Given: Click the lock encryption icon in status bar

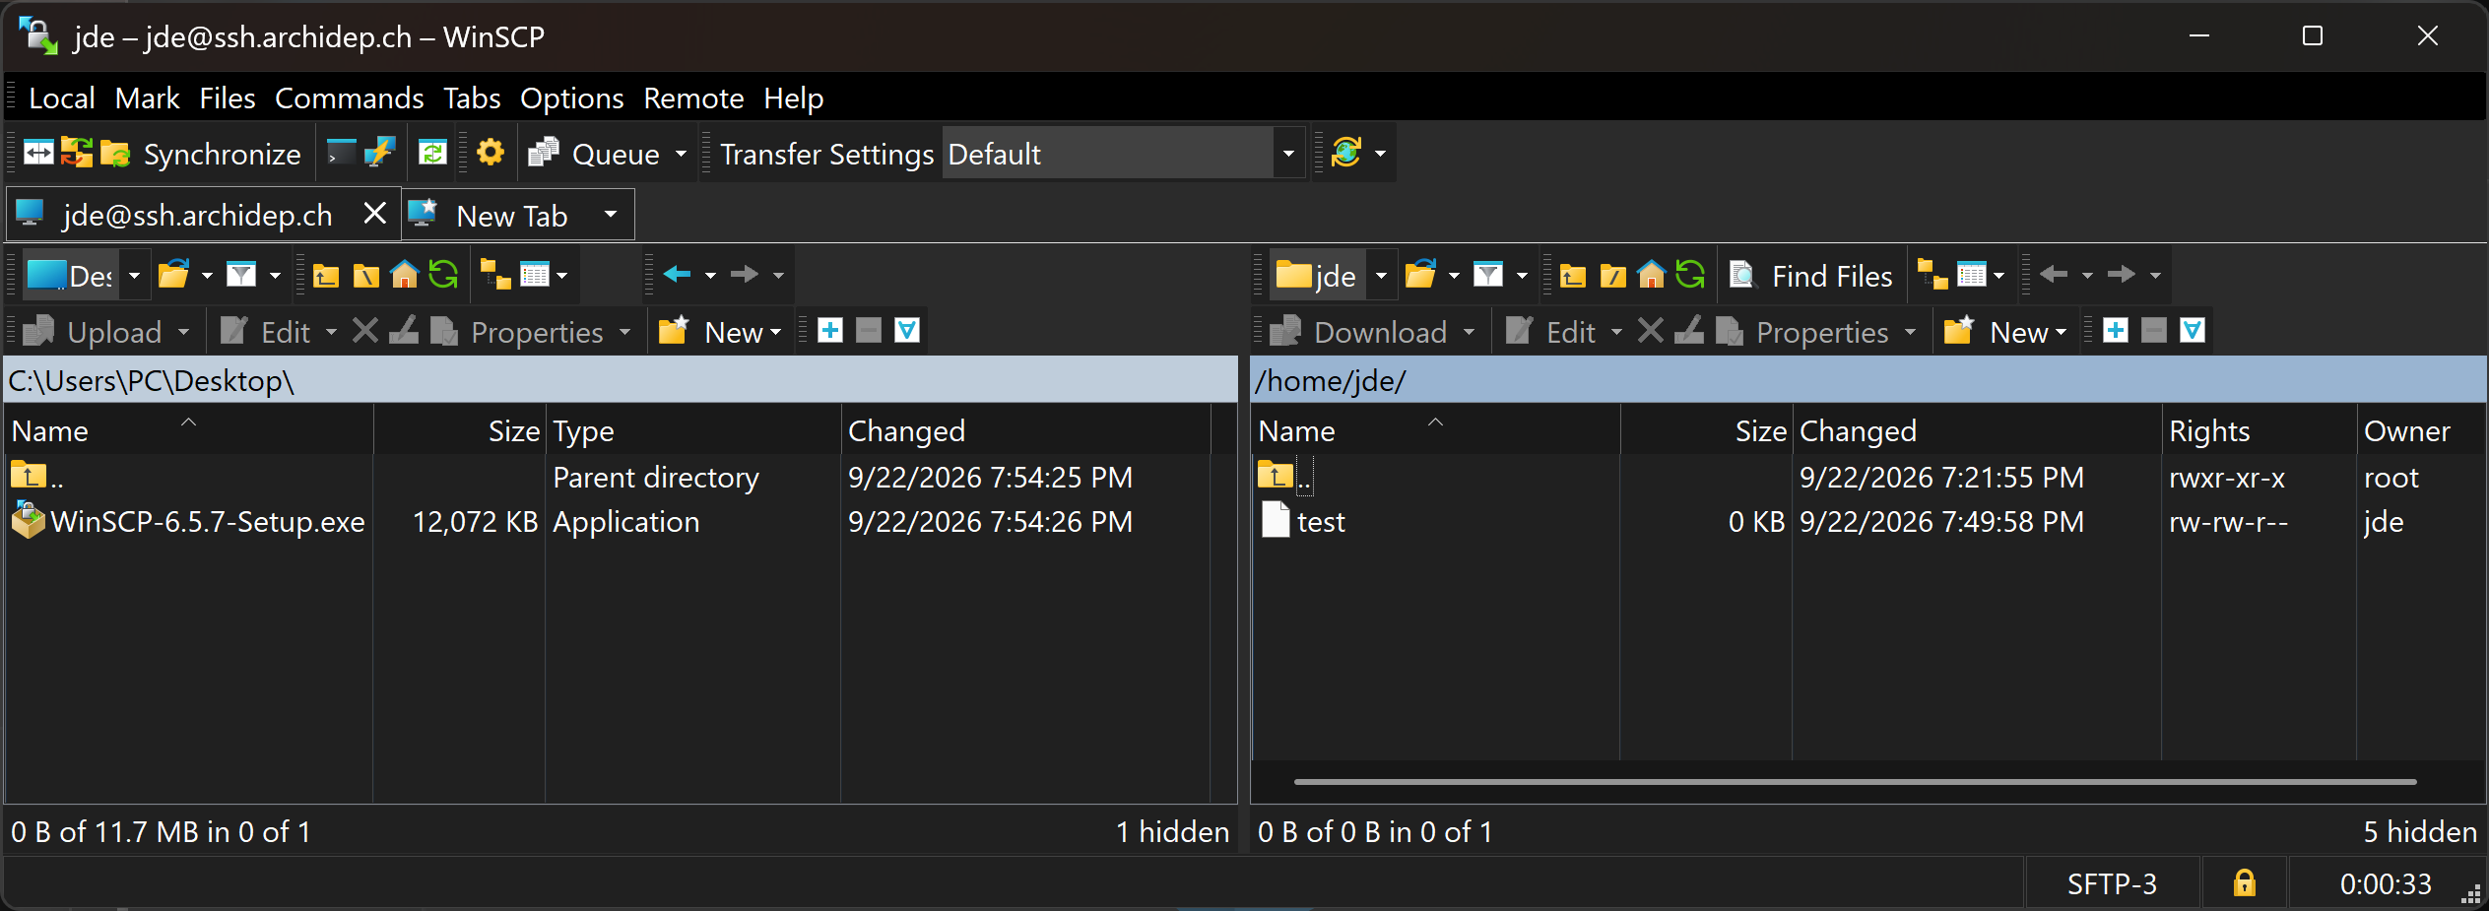Looking at the screenshot, I should 2244,883.
